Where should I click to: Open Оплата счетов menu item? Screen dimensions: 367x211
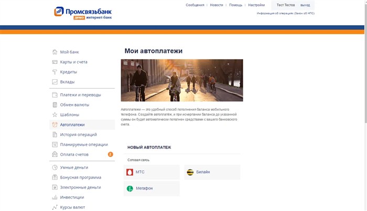pyautogui.click(x=74, y=154)
